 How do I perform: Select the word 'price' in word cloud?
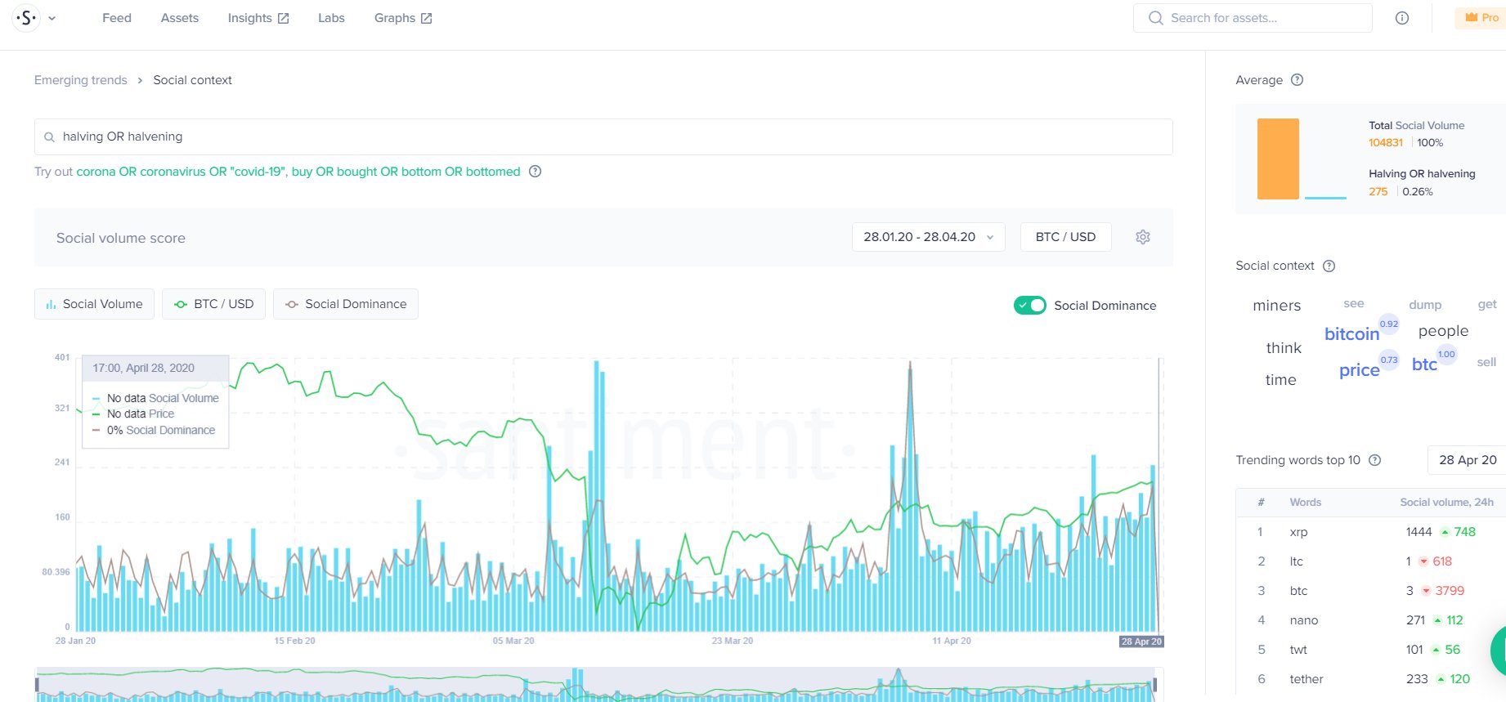[x=1360, y=370]
